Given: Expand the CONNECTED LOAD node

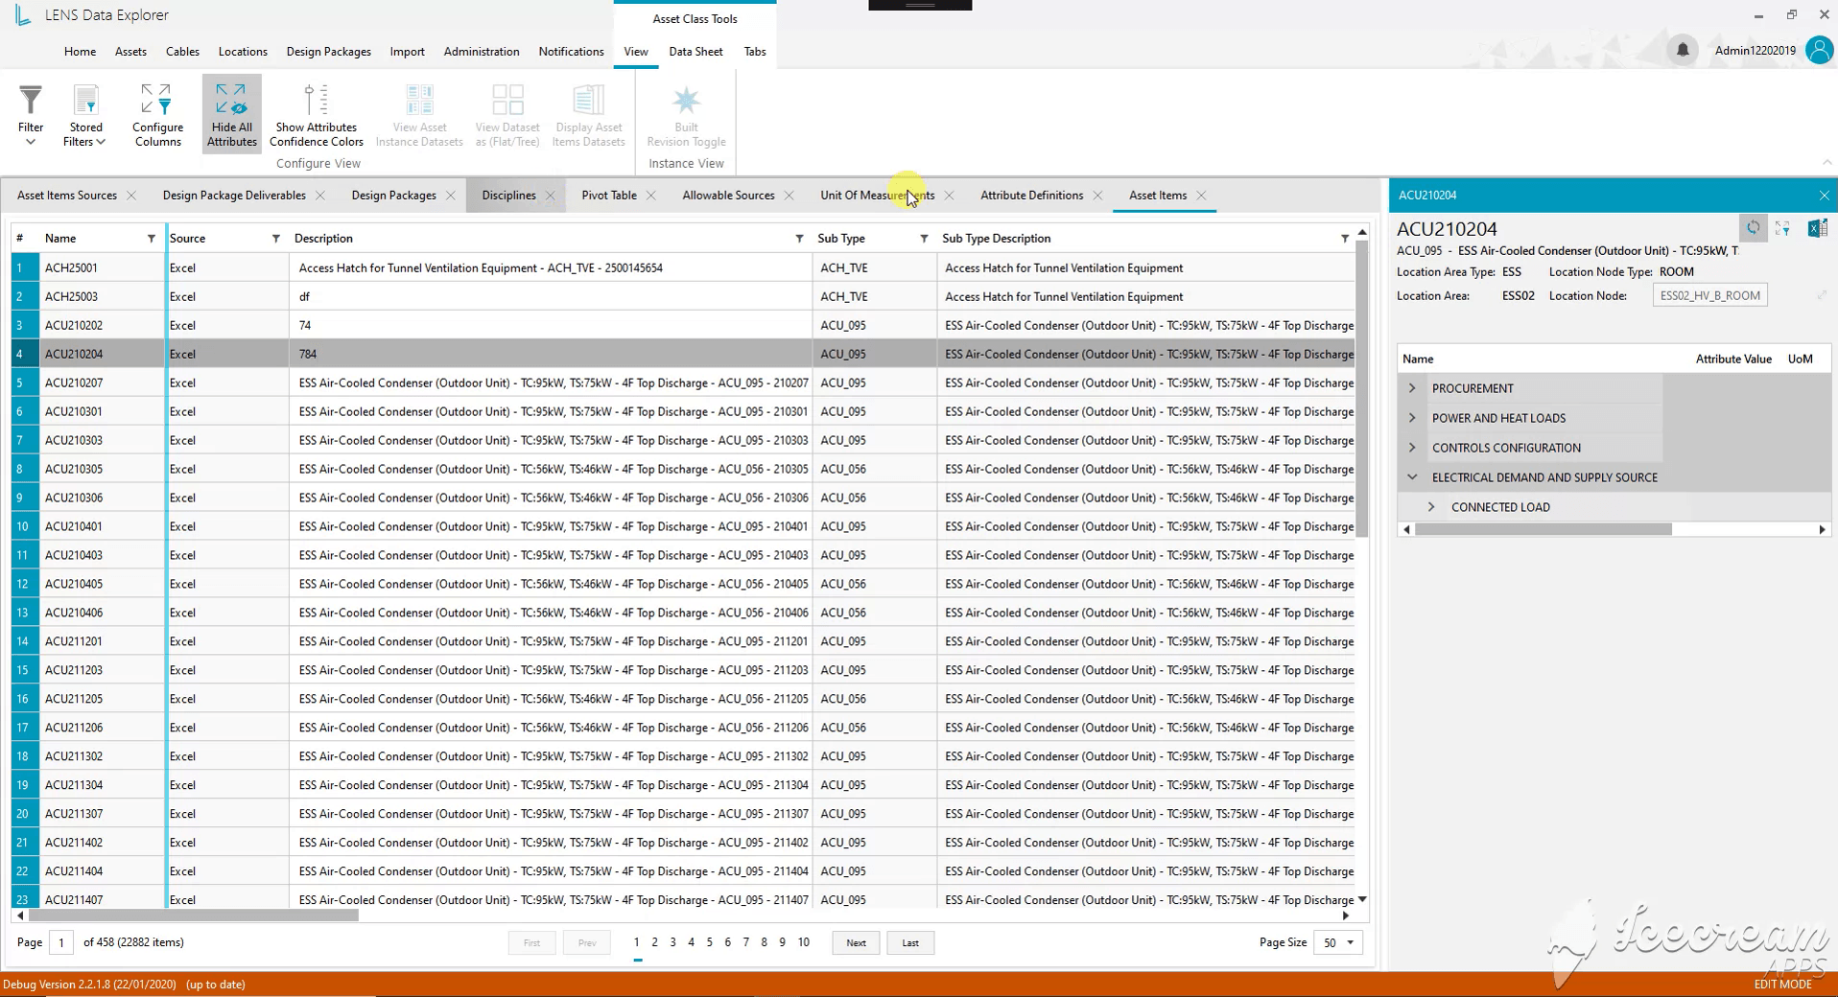Looking at the screenshot, I should (x=1431, y=507).
